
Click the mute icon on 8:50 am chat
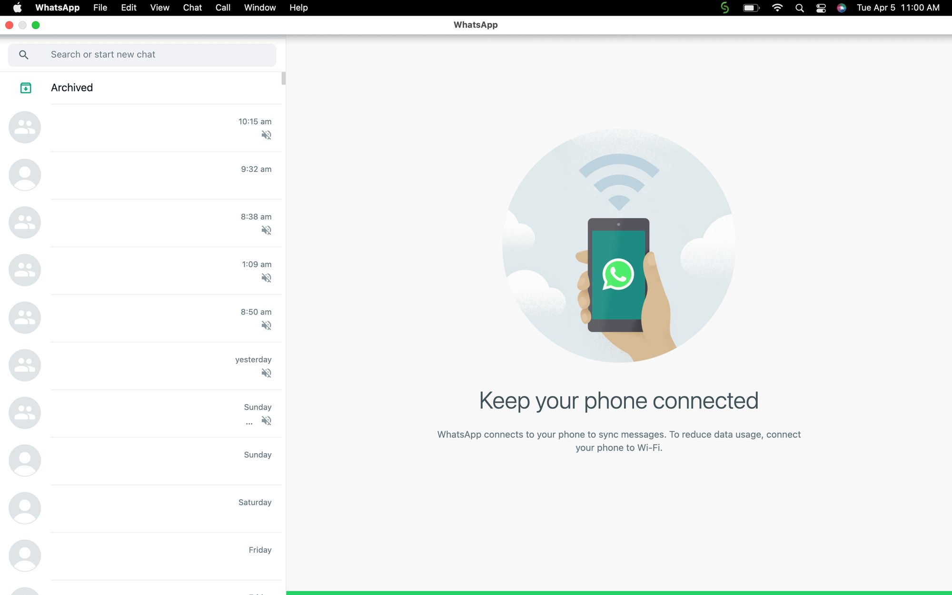pos(267,326)
